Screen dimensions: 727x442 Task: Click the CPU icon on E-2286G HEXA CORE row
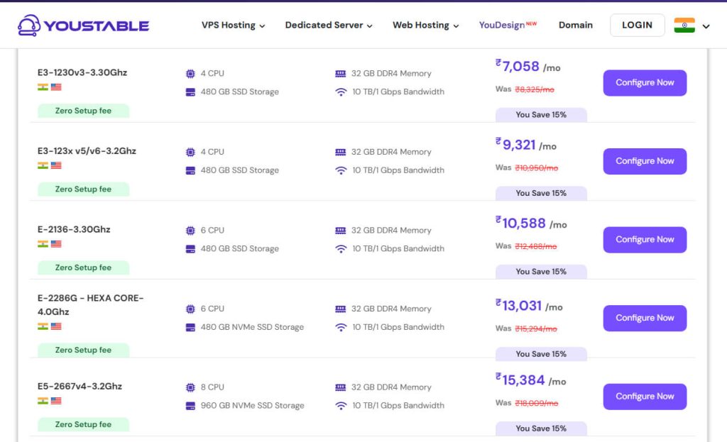(x=190, y=309)
